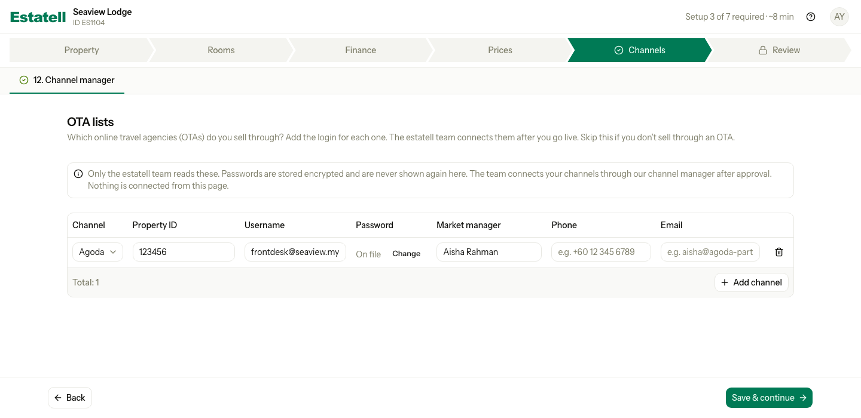
Task: Add a new channel row
Action: tap(752, 282)
